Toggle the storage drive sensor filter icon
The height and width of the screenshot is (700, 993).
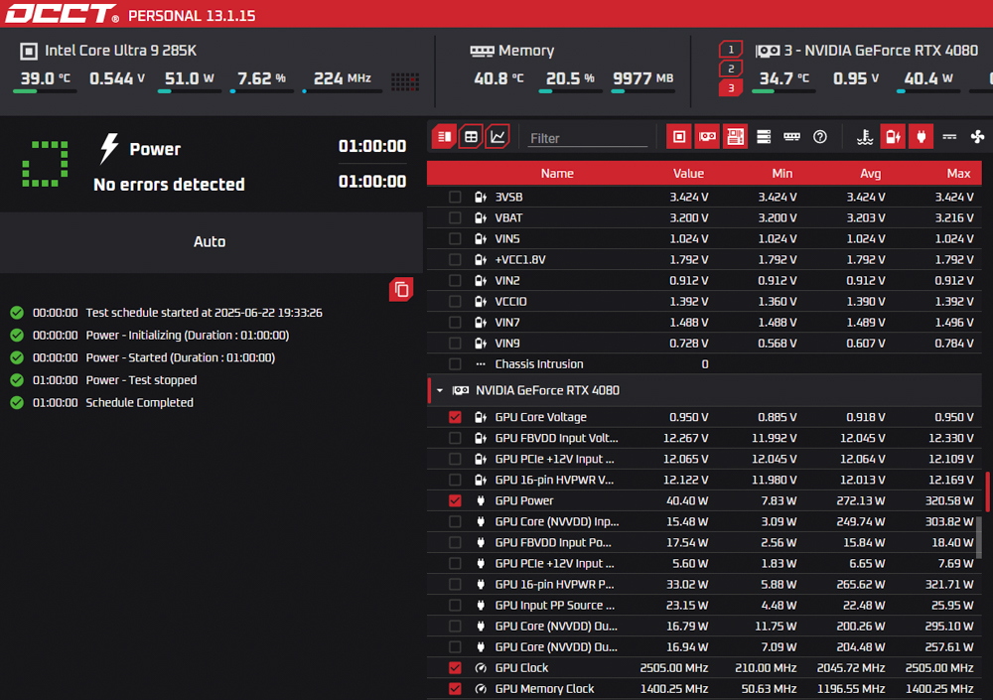763,137
